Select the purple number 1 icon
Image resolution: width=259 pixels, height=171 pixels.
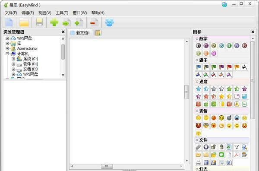(x=206, y=46)
